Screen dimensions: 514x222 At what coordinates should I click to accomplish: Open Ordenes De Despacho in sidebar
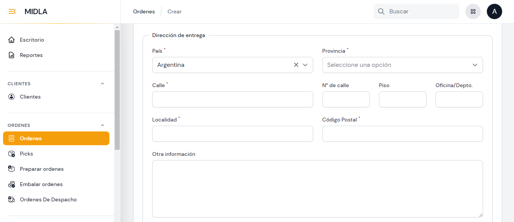[x=48, y=199]
